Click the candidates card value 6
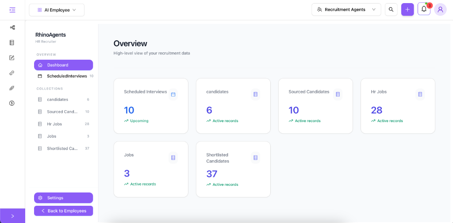Viewport: 453px width, 223px height. 209,110
